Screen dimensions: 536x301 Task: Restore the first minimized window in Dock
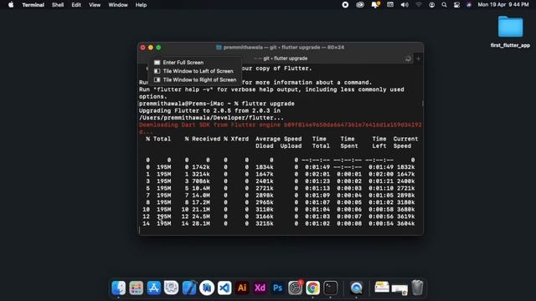(382, 288)
